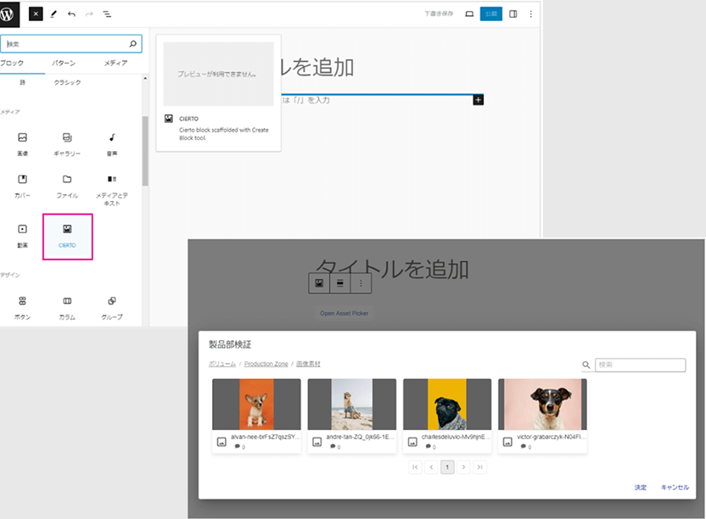The height and width of the screenshot is (519, 706).
Task: Switch to the メディア tab
Action: click(x=115, y=63)
